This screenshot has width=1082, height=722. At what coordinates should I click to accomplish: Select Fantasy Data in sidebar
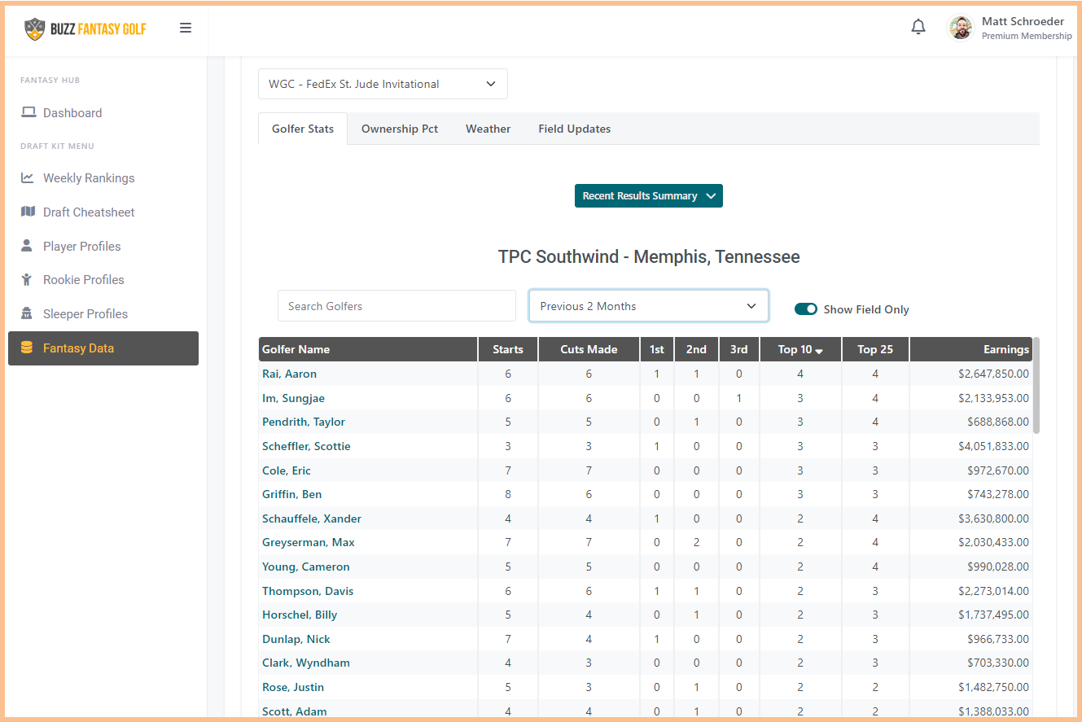pos(103,348)
